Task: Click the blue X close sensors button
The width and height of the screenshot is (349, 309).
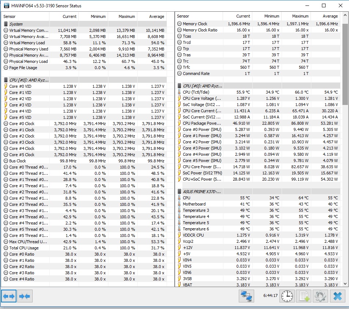Action: pos(337,296)
